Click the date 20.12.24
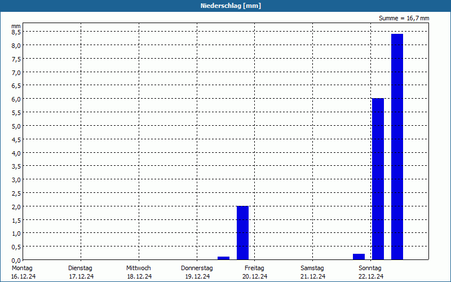Image resolution: width=451 pixels, height=282 pixels. [255, 276]
